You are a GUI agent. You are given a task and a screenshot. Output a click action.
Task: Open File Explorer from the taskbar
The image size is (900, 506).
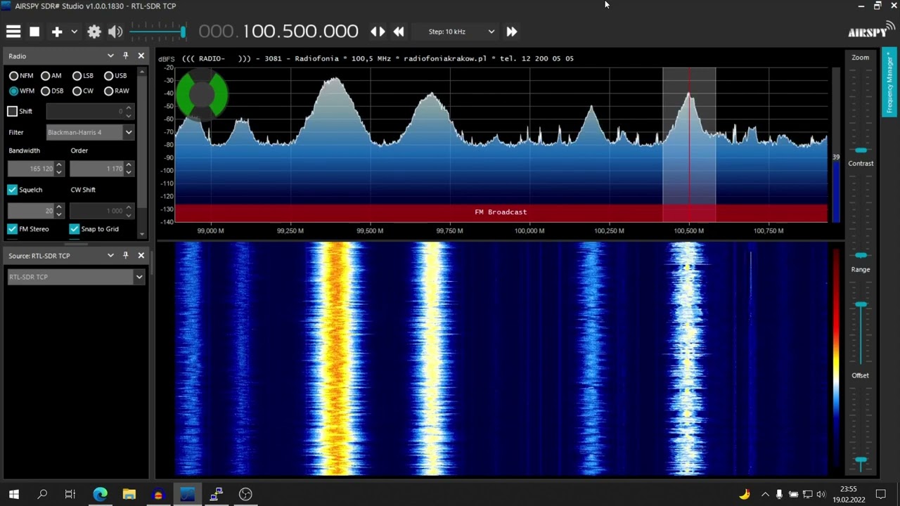(129, 494)
